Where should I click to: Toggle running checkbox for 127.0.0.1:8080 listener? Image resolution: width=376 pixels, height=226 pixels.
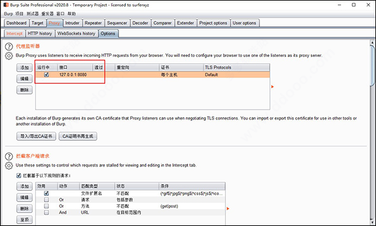click(46, 74)
